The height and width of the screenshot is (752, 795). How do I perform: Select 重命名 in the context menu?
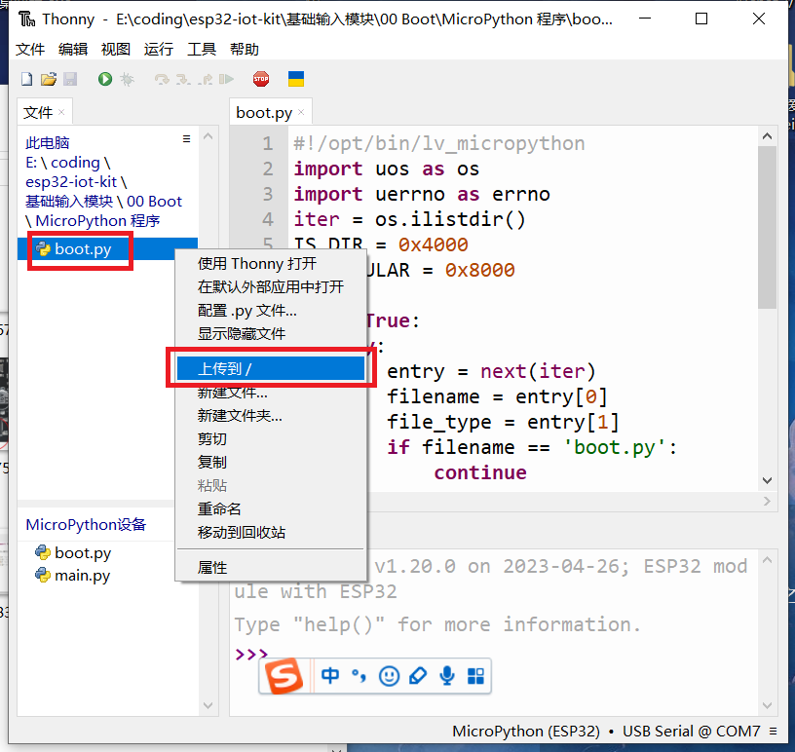click(219, 508)
